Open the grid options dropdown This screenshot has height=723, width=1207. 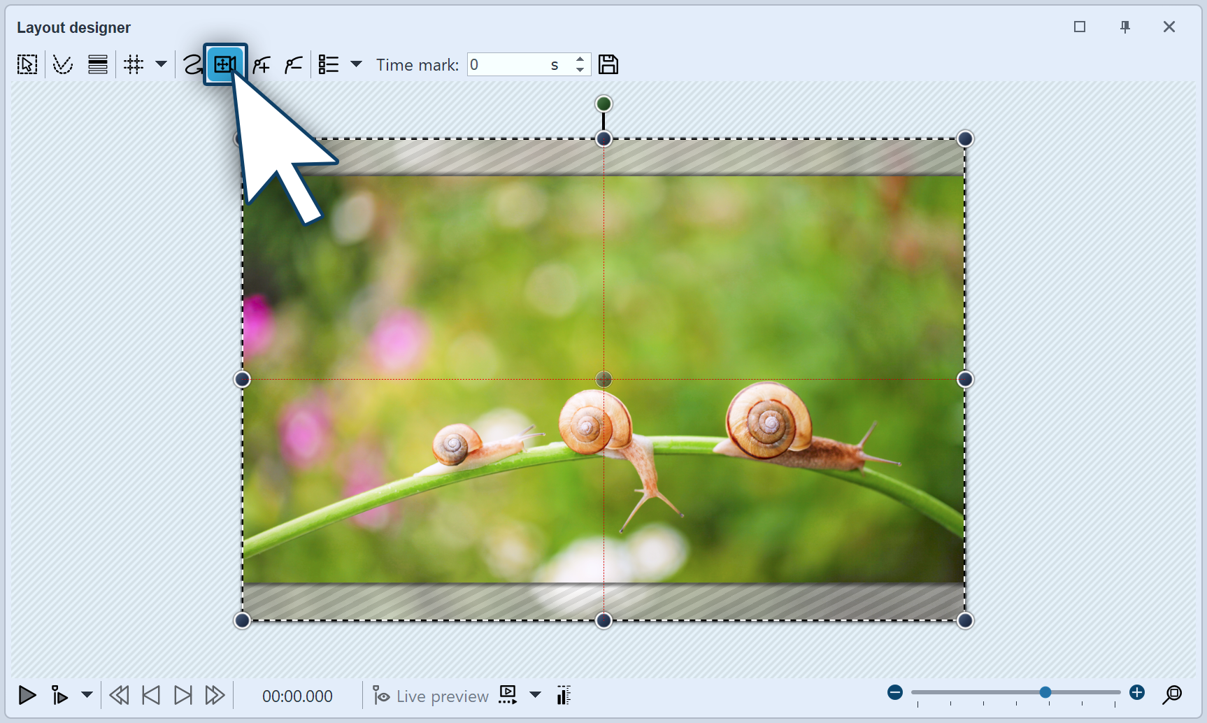(162, 64)
